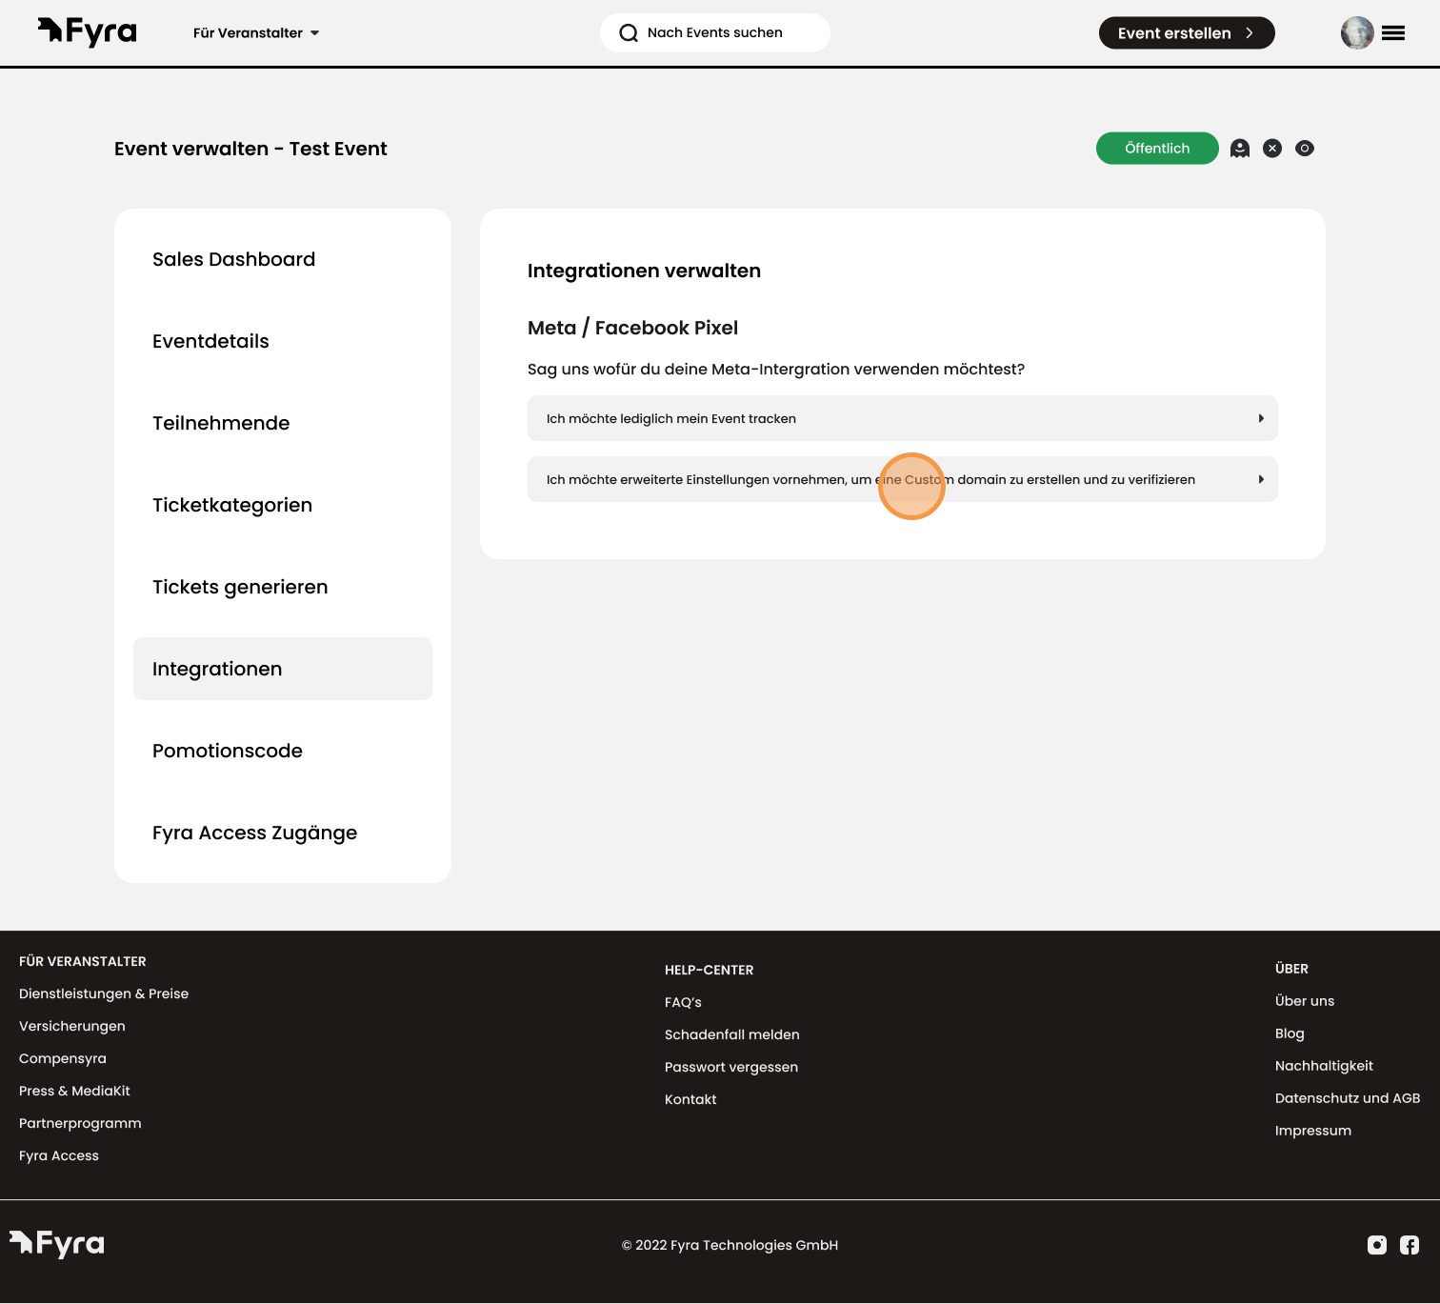Open Press & MediaKit link
Screen dimensions: 1440x1304
click(74, 1091)
